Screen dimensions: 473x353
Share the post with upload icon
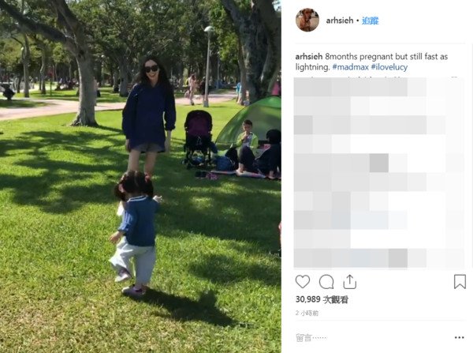349,282
